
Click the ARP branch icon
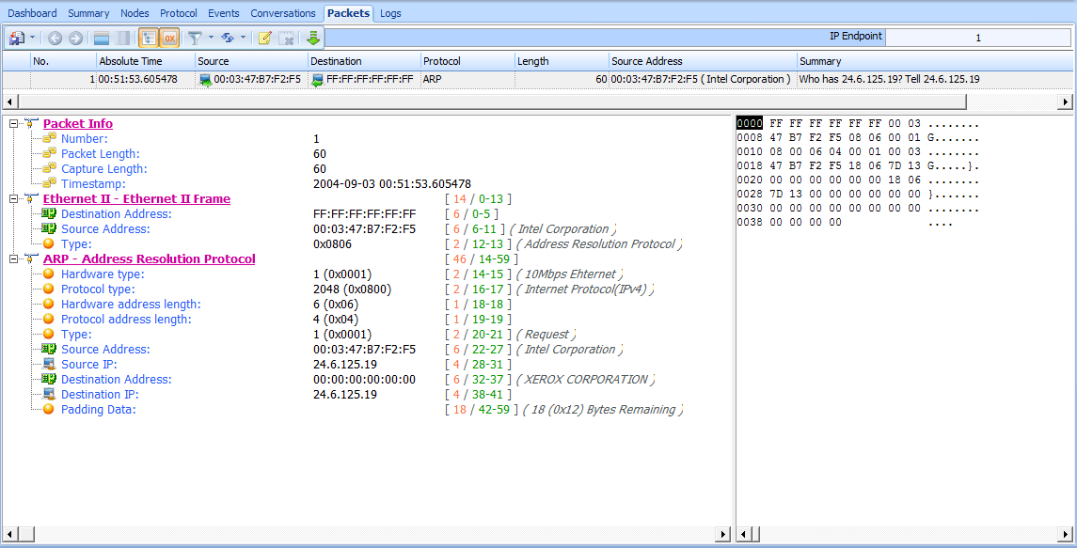coord(30,258)
